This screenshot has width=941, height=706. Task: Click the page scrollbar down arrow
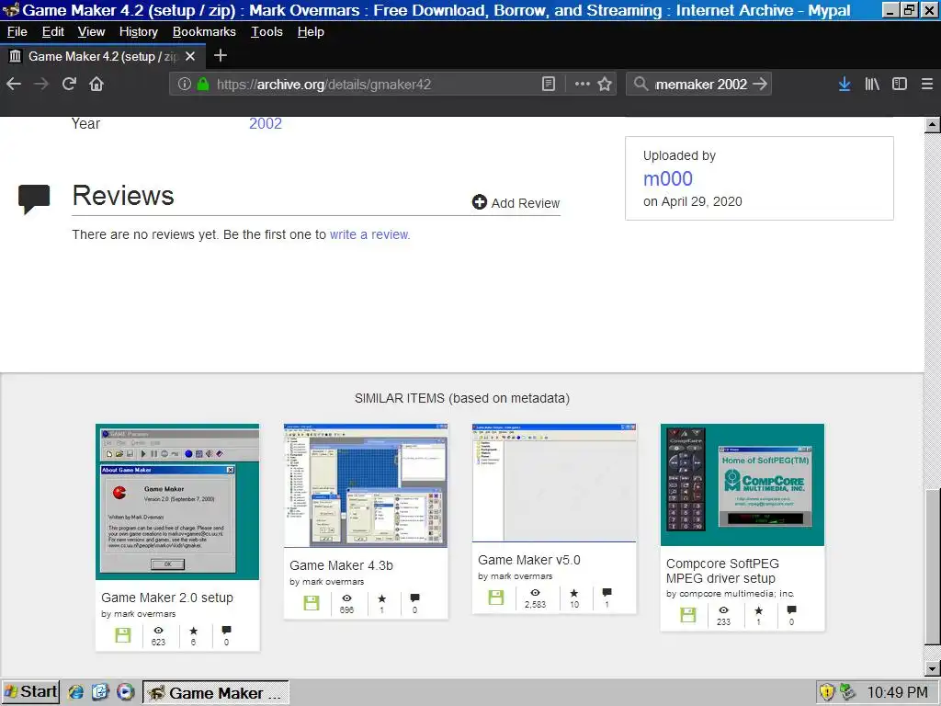(932, 668)
